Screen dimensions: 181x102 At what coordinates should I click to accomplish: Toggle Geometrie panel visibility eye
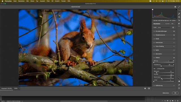pyautogui.click(x=174, y=54)
